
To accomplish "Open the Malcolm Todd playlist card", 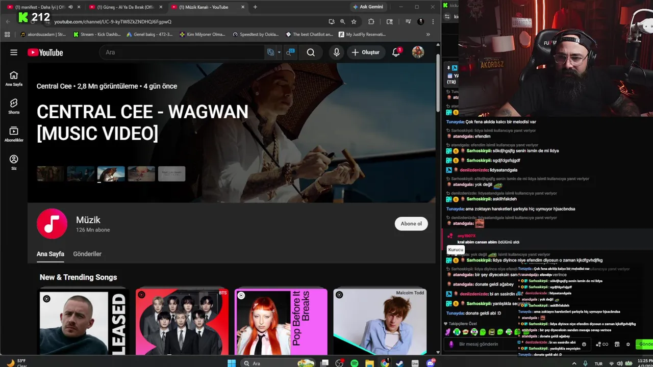I will (x=380, y=321).
